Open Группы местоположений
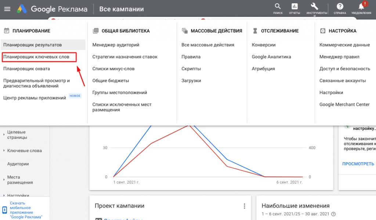 coord(120,93)
